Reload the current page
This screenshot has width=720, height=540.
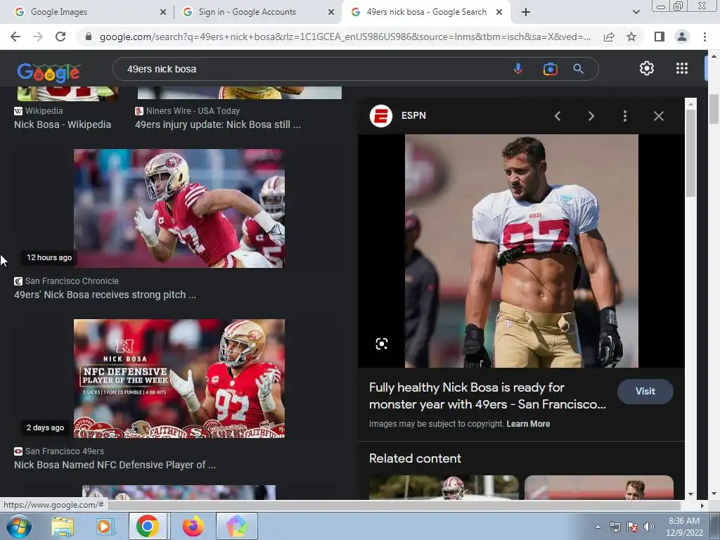click(60, 37)
